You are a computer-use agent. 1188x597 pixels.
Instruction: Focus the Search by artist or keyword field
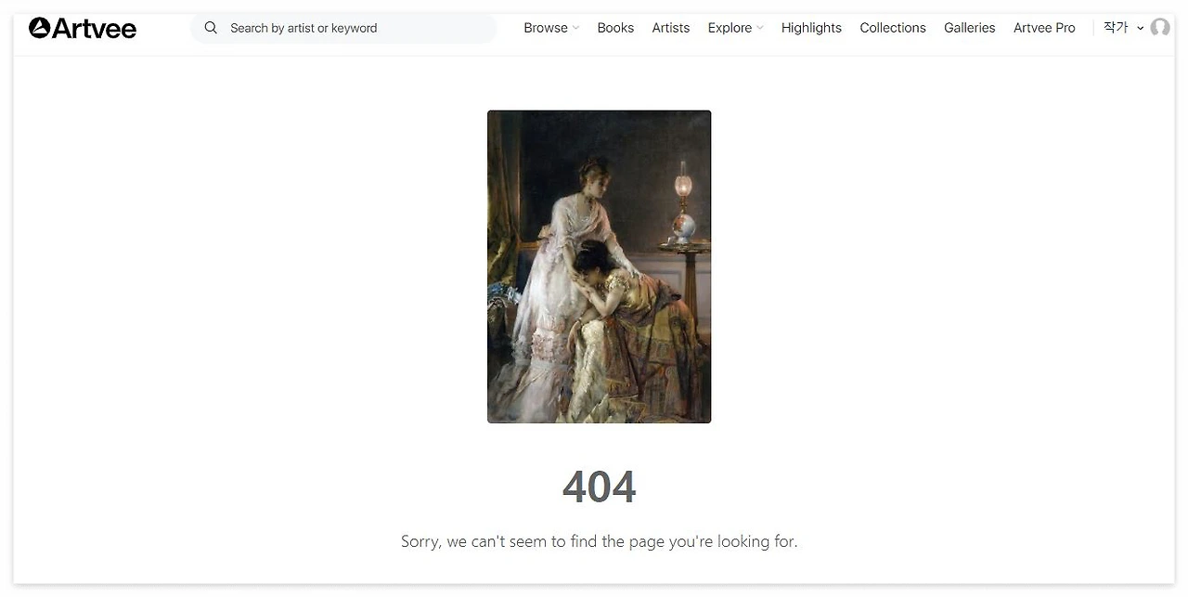click(343, 28)
